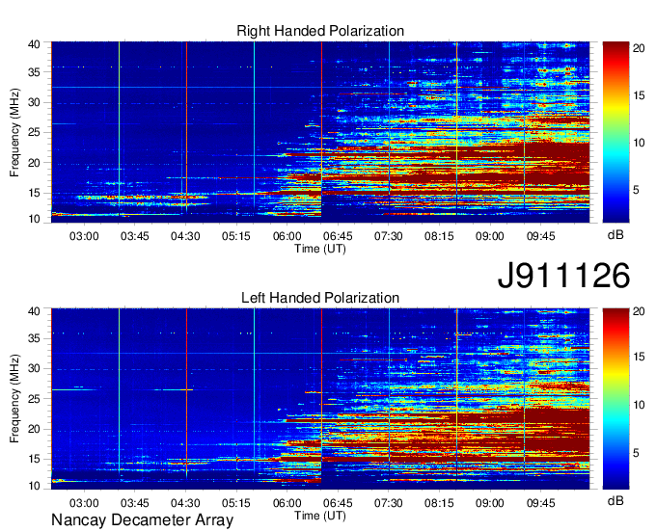
Task: Click the "Nancay Decameter Array" caption
Action: [x=142, y=519]
